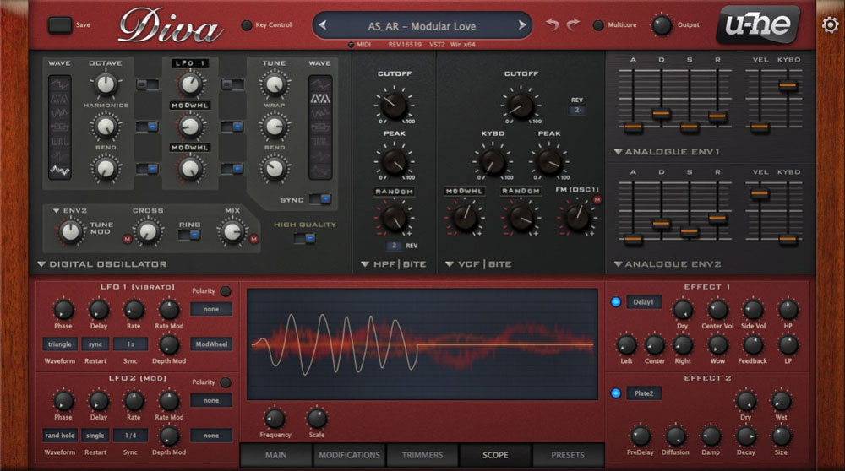Image resolution: width=845 pixels, height=471 pixels.
Task: Click the ENV1 KYBD slider
Action: click(788, 85)
